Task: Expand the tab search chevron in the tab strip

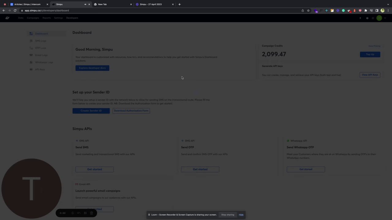Action: pyautogui.click(x=388, y=4)
